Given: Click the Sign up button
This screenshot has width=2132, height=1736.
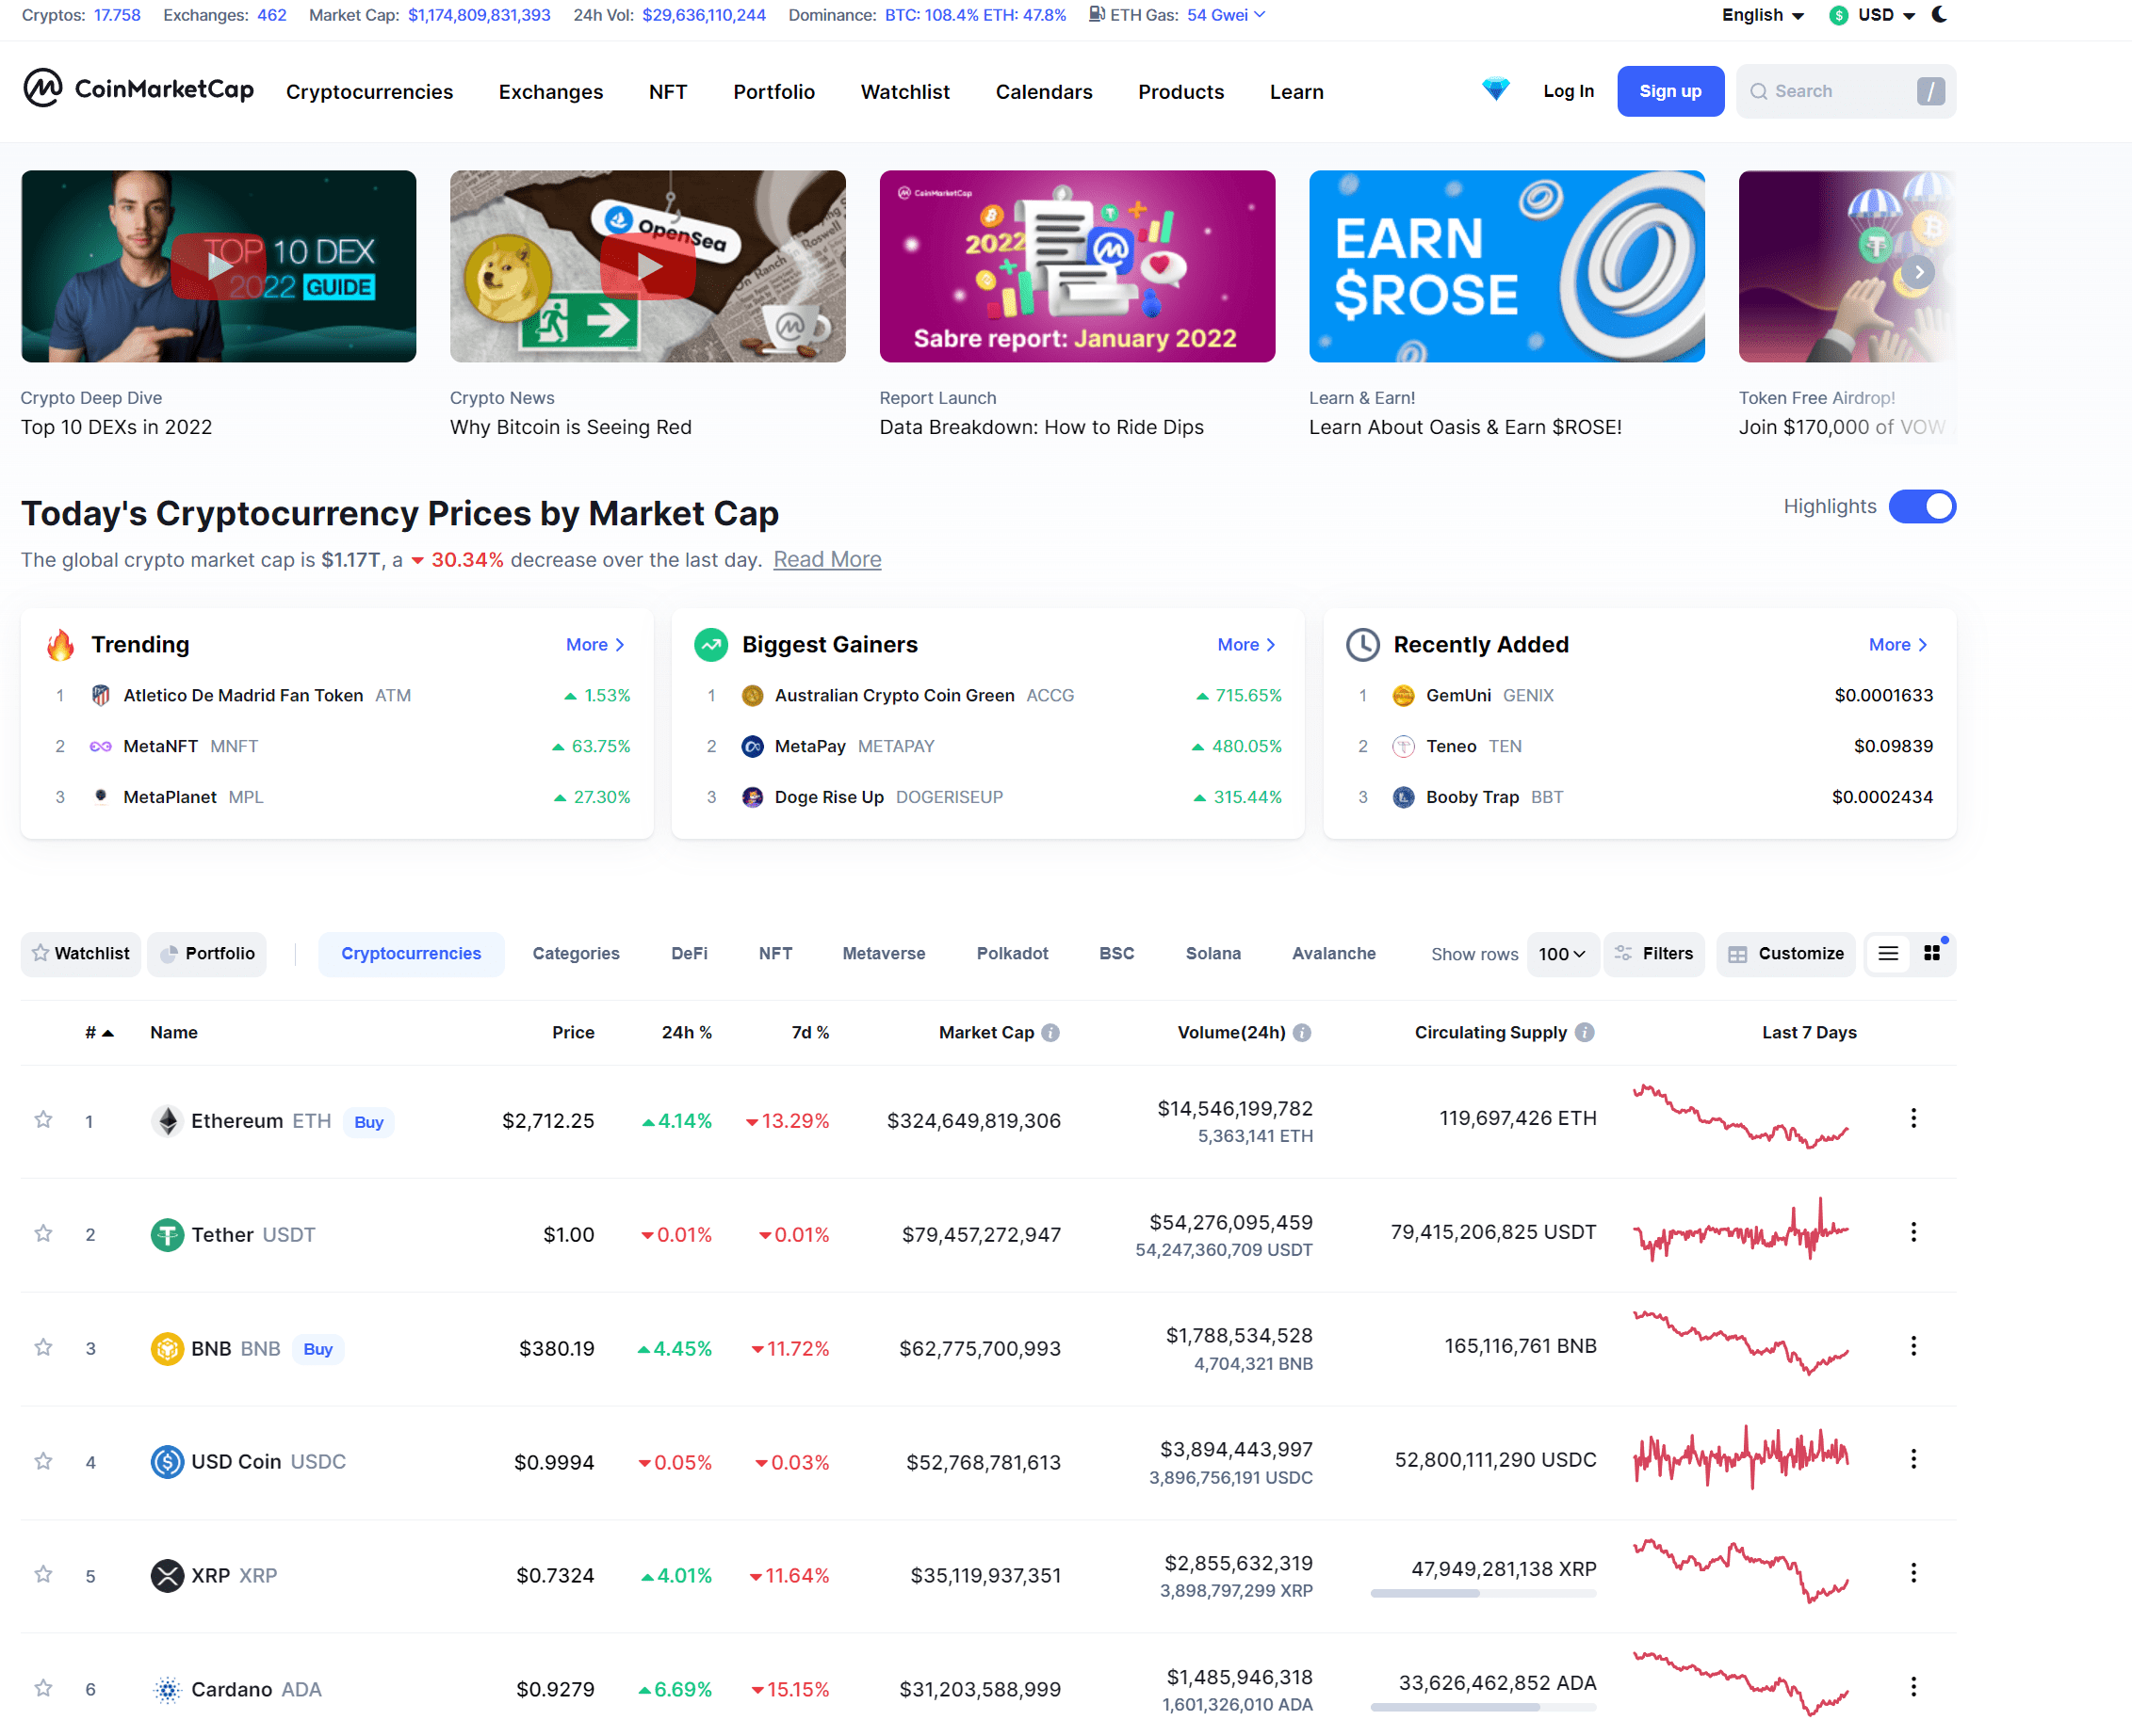Looking at the screenshot, I should tap(1669, 91).
